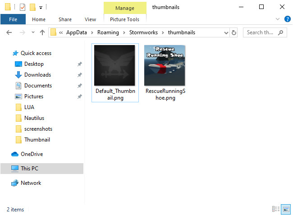Navigate to Roaming in address bar
The height and width of the screenshot is (215, 293).
click(108, 32)
